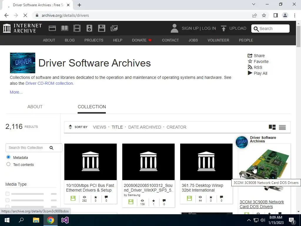Open PROJECTS in the navigation bar
The width and height of the screenshot is (301, 226).
pyautogui.click(x=94, y=40)
